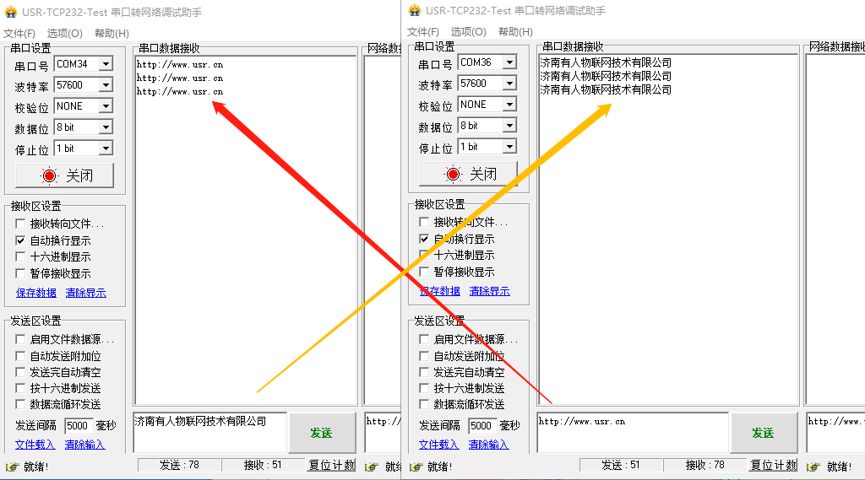This screenshot has width=865, height=480.
Task: Click the ready status icon in COM36 window status bar
Action: click(x=416, y=467)
